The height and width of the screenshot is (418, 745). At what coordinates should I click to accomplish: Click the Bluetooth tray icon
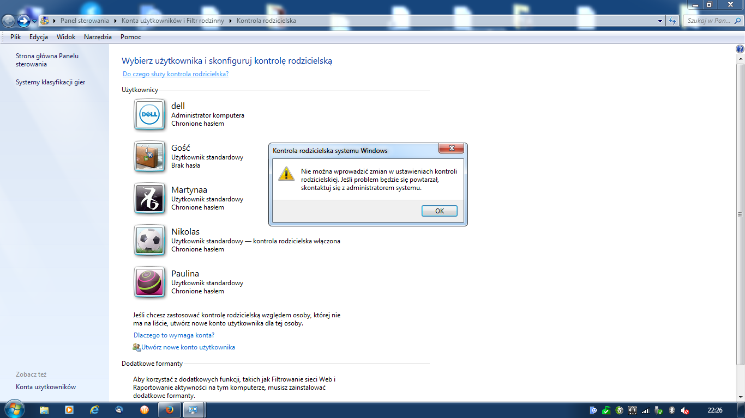[x=672, y=410]
